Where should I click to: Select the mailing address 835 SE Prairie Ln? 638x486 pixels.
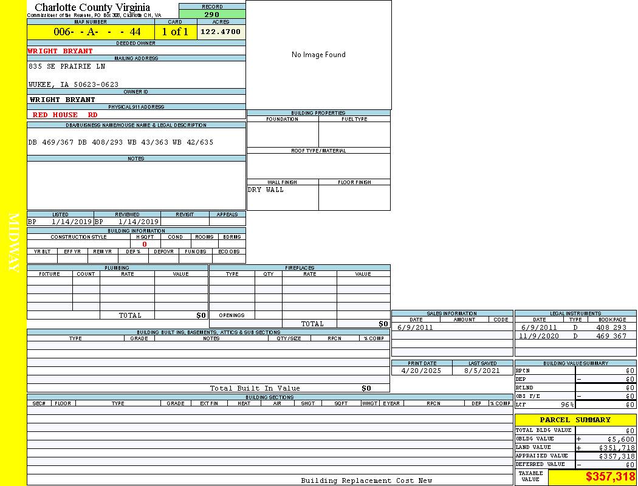[x=67, y=66]
